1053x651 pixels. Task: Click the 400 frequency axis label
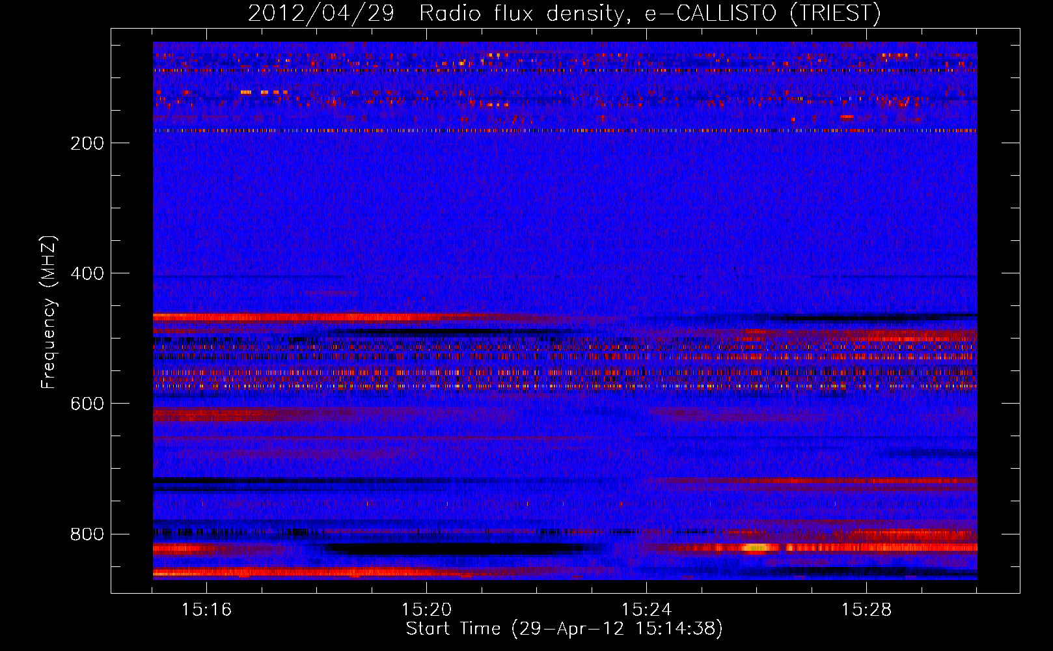[x=87, y=273]
